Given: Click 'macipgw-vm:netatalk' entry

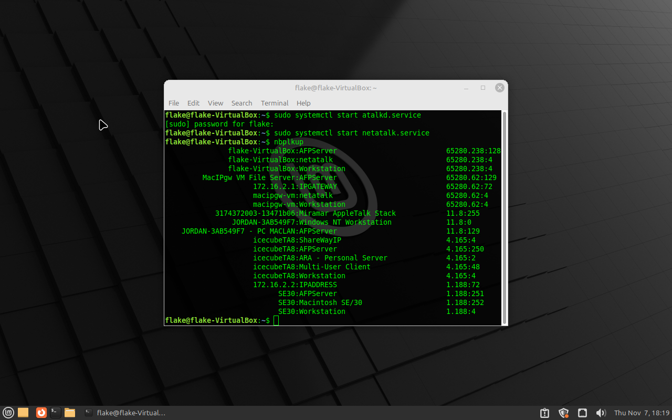Looking at the screenshot, I should pos(293,195).
